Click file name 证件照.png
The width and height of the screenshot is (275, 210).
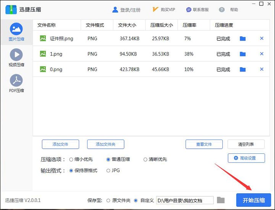point(61,38)
